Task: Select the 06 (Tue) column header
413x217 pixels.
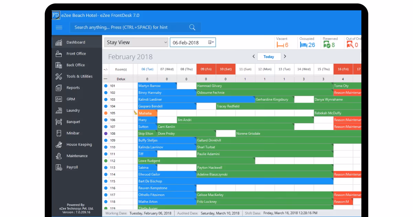Action: pos(147,69)
